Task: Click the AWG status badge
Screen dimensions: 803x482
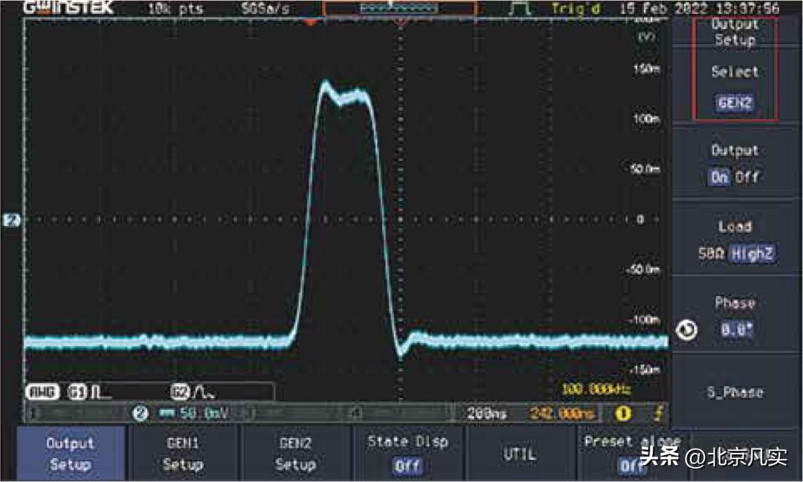Action: (x=40, y=391)
